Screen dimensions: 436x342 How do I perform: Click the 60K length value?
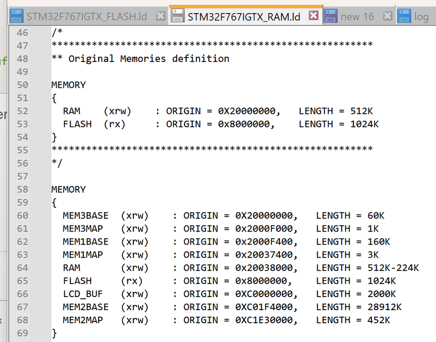(376, 215)
